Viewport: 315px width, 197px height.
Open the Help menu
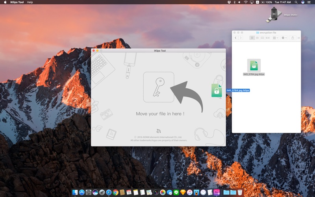[30, 2]
